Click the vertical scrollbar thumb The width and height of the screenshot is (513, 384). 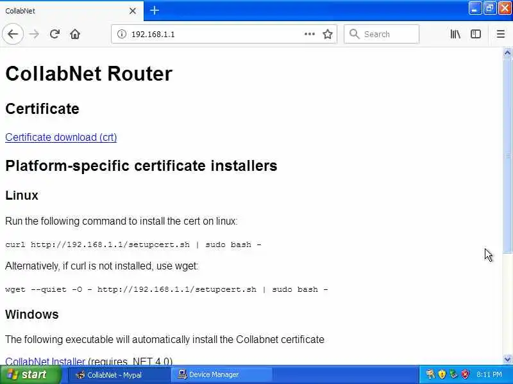507,156
